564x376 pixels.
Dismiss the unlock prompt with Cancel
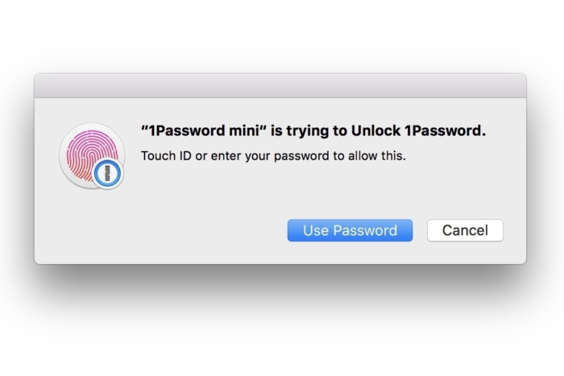[x=465, y=230]
